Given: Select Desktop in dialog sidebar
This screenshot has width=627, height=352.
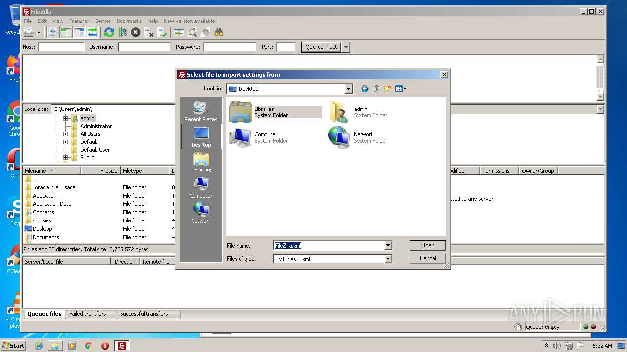Looking at the screenshot, I should pyautogui.click(x=201, y=136).
